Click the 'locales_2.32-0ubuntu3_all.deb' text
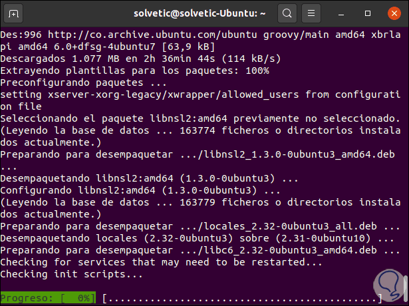This screenshot has width=409, height=306. coord(290,226)
